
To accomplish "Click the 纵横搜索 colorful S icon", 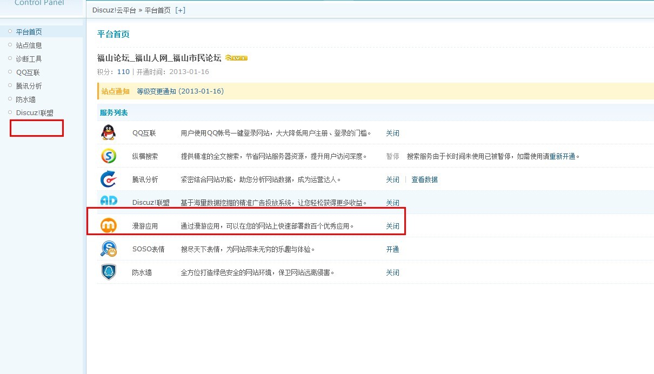I will (109, 156).
